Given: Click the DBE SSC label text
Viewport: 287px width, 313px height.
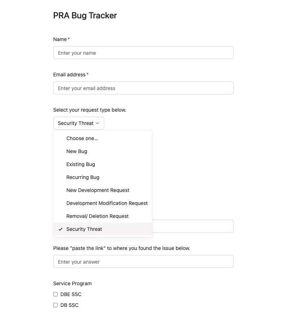Looking at the screenshot, I should tap(71, 294).
